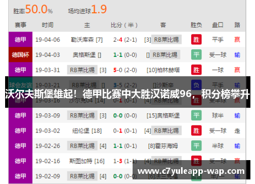Select the 胜负 column header
Image resolution: width=255 pixels, height=184 pixels.
point(196,25)
